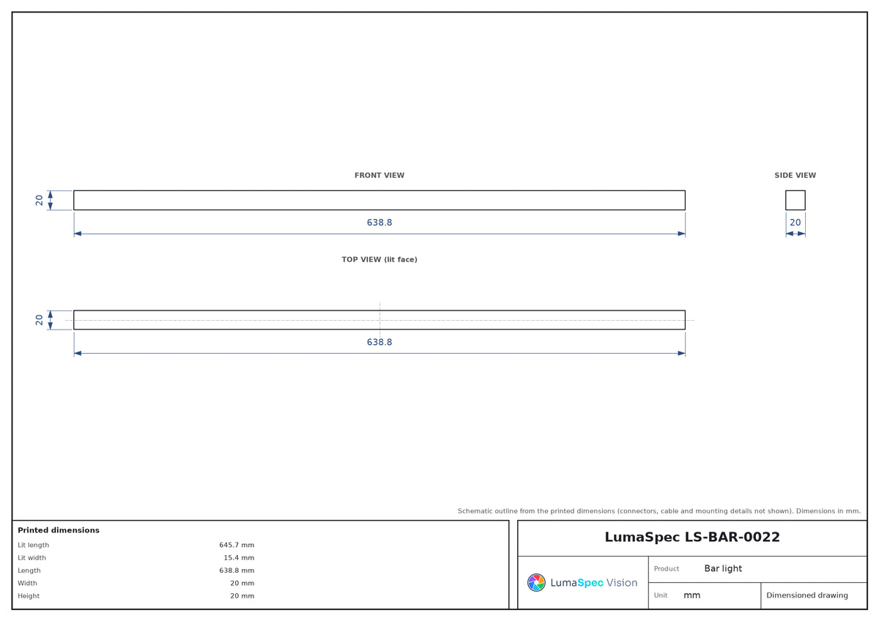Click the front view 638.8 length dimension

[x=379, y=223]
